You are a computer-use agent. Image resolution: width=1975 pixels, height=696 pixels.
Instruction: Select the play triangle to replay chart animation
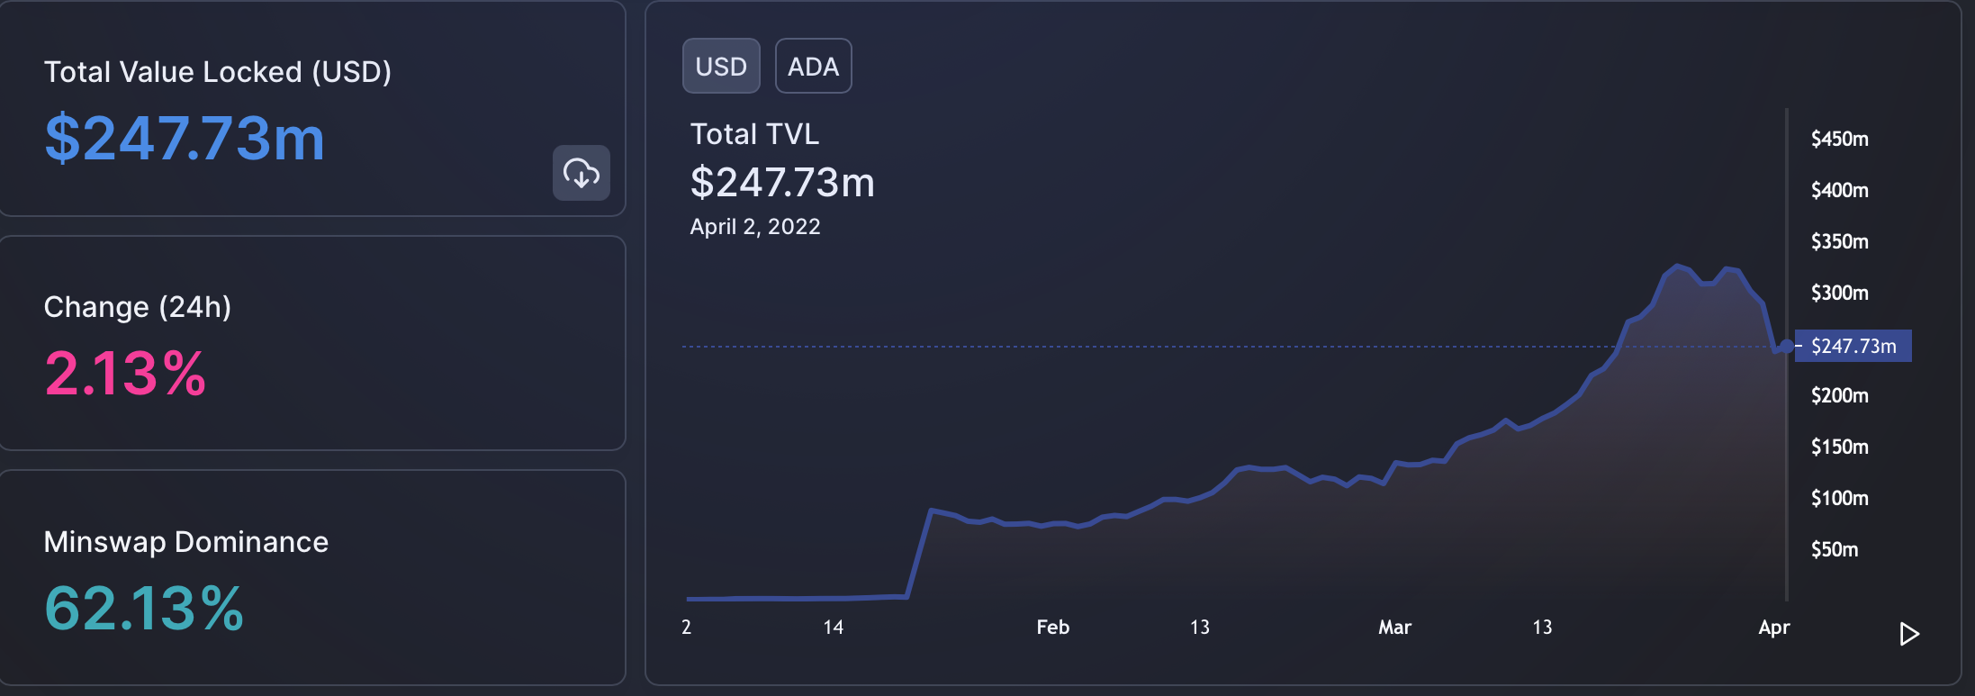(1908, 634)
